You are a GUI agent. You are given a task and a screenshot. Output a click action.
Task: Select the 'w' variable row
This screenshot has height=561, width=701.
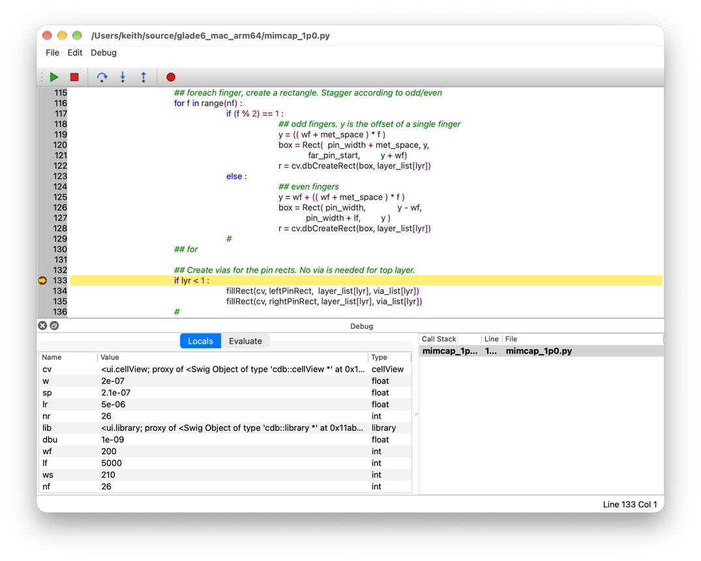click(226, 381)
